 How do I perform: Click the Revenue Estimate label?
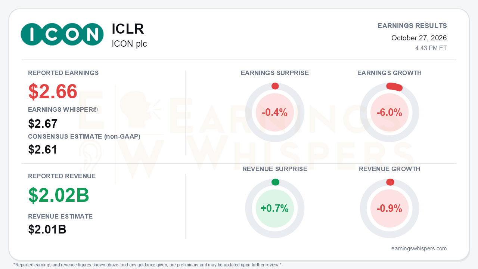tap(60, 216)
